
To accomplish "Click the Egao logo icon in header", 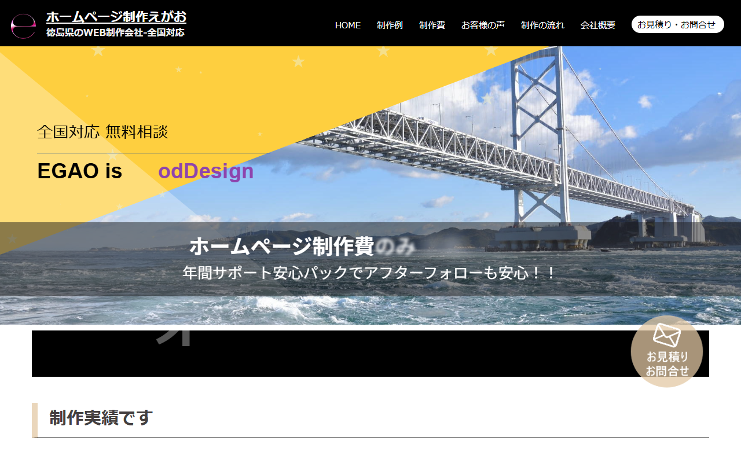I will pyautogui.click(x=23, y=25).
